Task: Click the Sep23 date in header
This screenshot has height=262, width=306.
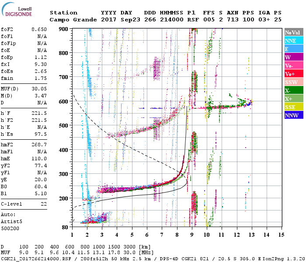Action: (x=130, y=20)
